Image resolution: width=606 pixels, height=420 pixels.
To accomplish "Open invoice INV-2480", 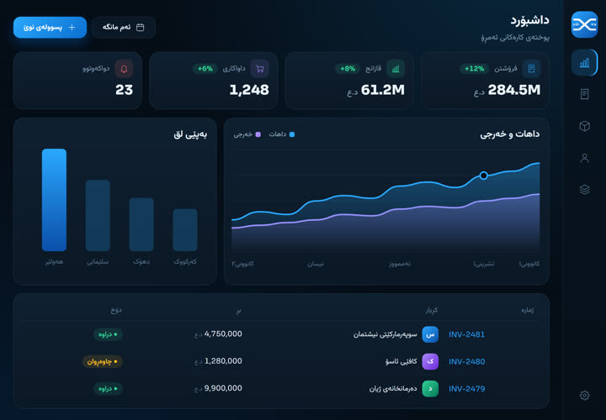I will tap(466, 361).
